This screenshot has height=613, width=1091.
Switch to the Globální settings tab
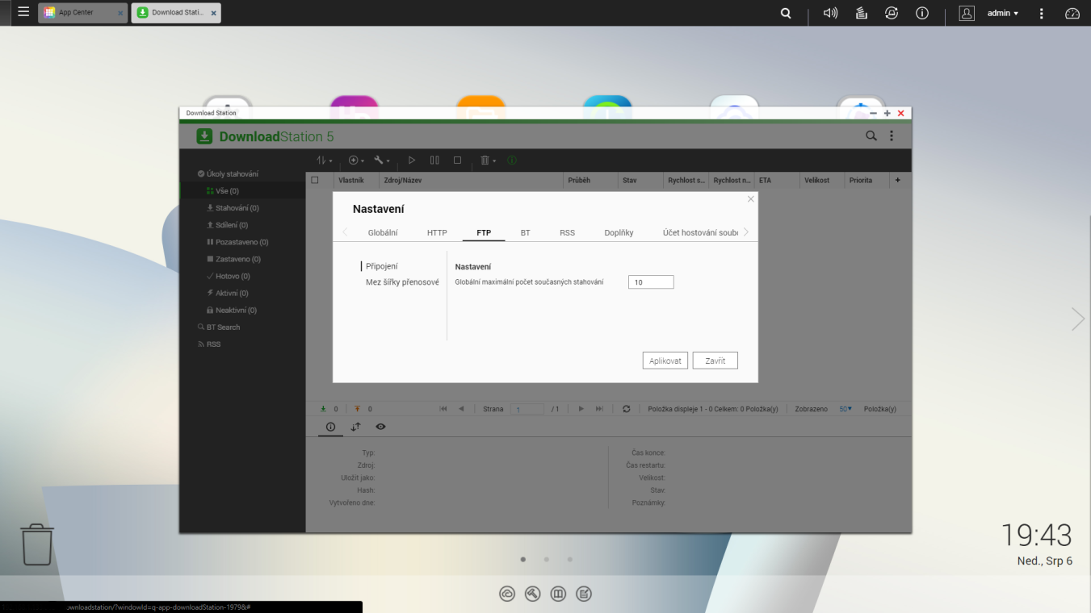click(383, 232)
